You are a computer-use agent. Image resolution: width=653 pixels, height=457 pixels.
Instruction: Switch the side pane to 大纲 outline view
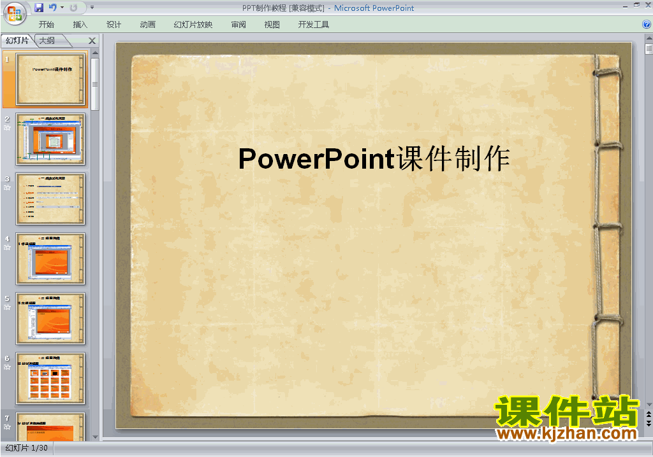tap(47, 40)
